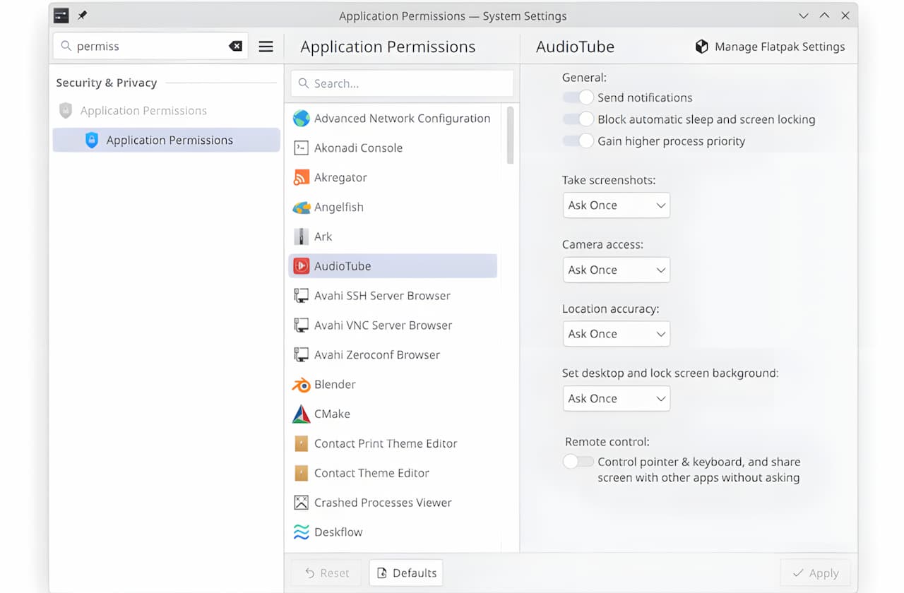Click the Defaults button
The height and width of the screenshot is (593, 904).
click(x=406, y=573)
